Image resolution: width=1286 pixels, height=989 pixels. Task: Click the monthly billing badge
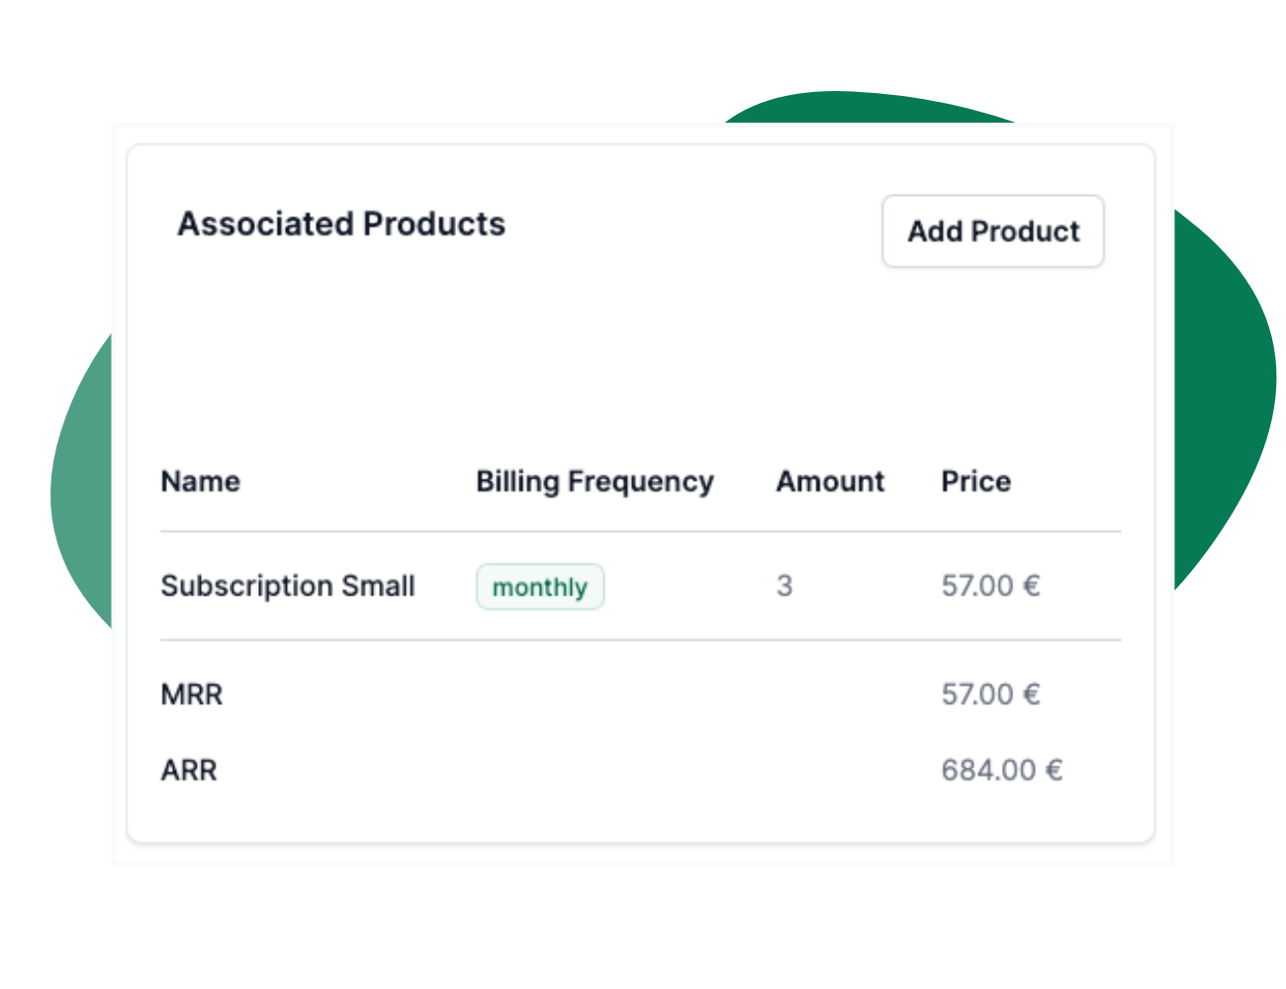click(x=540, y=587)
